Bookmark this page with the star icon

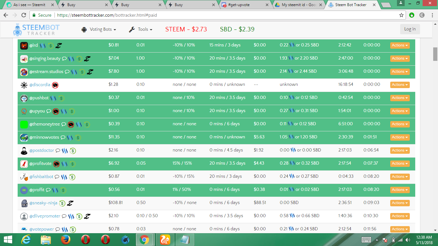(x=401, y=15)
